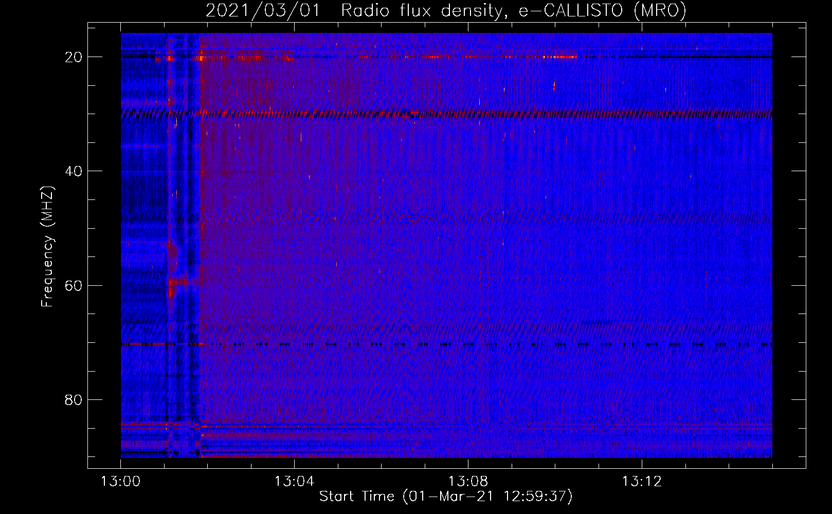Screen dimensions: 832x514
Task: Click the '13:12' time tick label
Action: click(642, 482)
